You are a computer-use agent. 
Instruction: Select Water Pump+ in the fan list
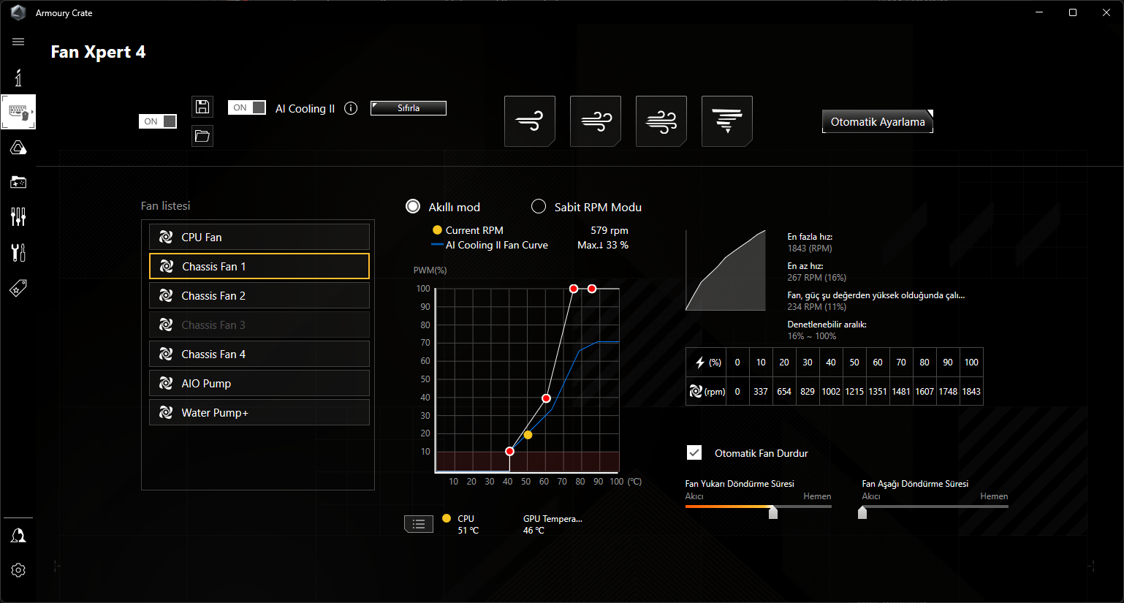259,412
